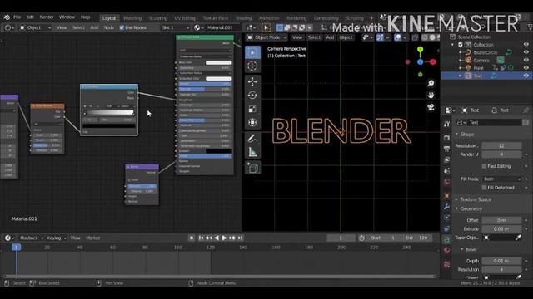Viewport: 533px width, 299px height.
Task: Open the timeline Playback dropdown
Action: click(32, 238)
